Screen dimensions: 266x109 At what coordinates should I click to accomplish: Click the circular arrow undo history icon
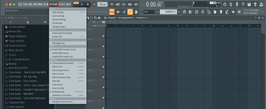tap(225, 4)
